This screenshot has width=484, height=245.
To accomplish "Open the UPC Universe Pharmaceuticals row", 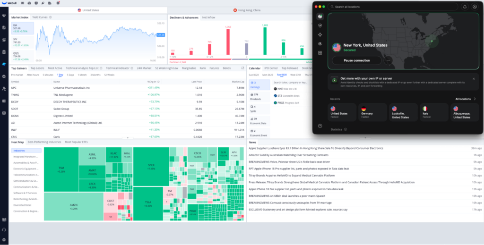I will click(x=128, y=88).
